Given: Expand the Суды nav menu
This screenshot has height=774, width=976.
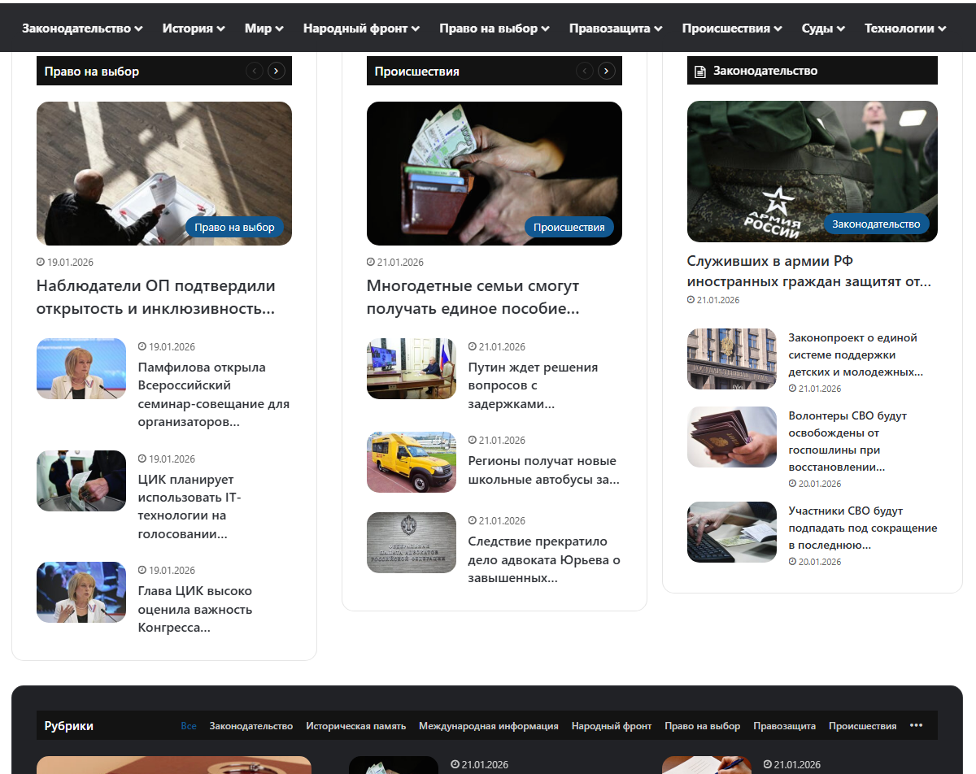Looking at the screenshot, I should (823, 28).
